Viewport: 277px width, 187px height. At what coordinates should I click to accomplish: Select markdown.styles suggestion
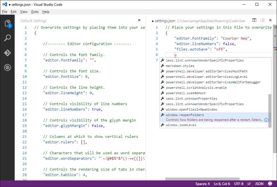tap(214, 66)
